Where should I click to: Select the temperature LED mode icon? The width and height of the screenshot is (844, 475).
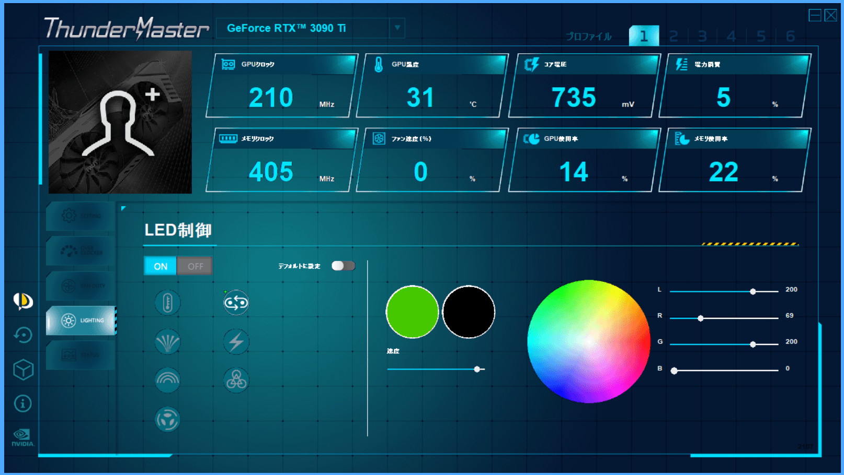(167, 303)
